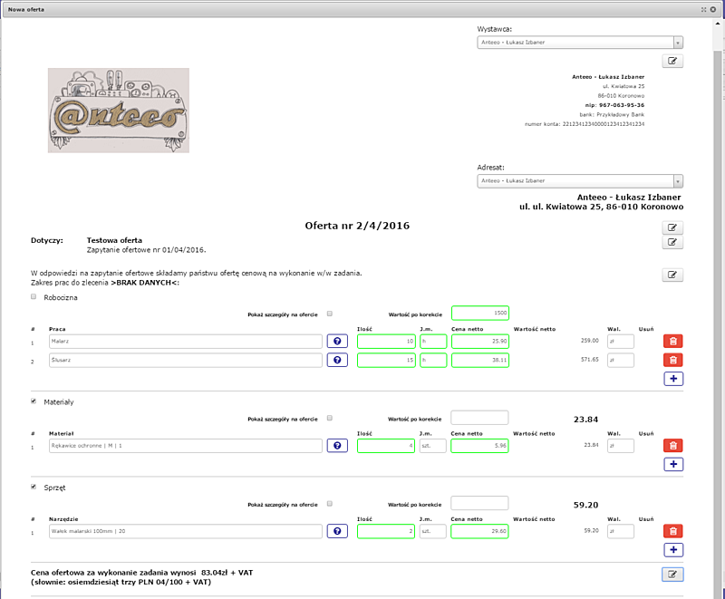Close the Nowa oferta window
This screenshot has height=599, width=725.
pyautogui.click(x=713, y=8)
